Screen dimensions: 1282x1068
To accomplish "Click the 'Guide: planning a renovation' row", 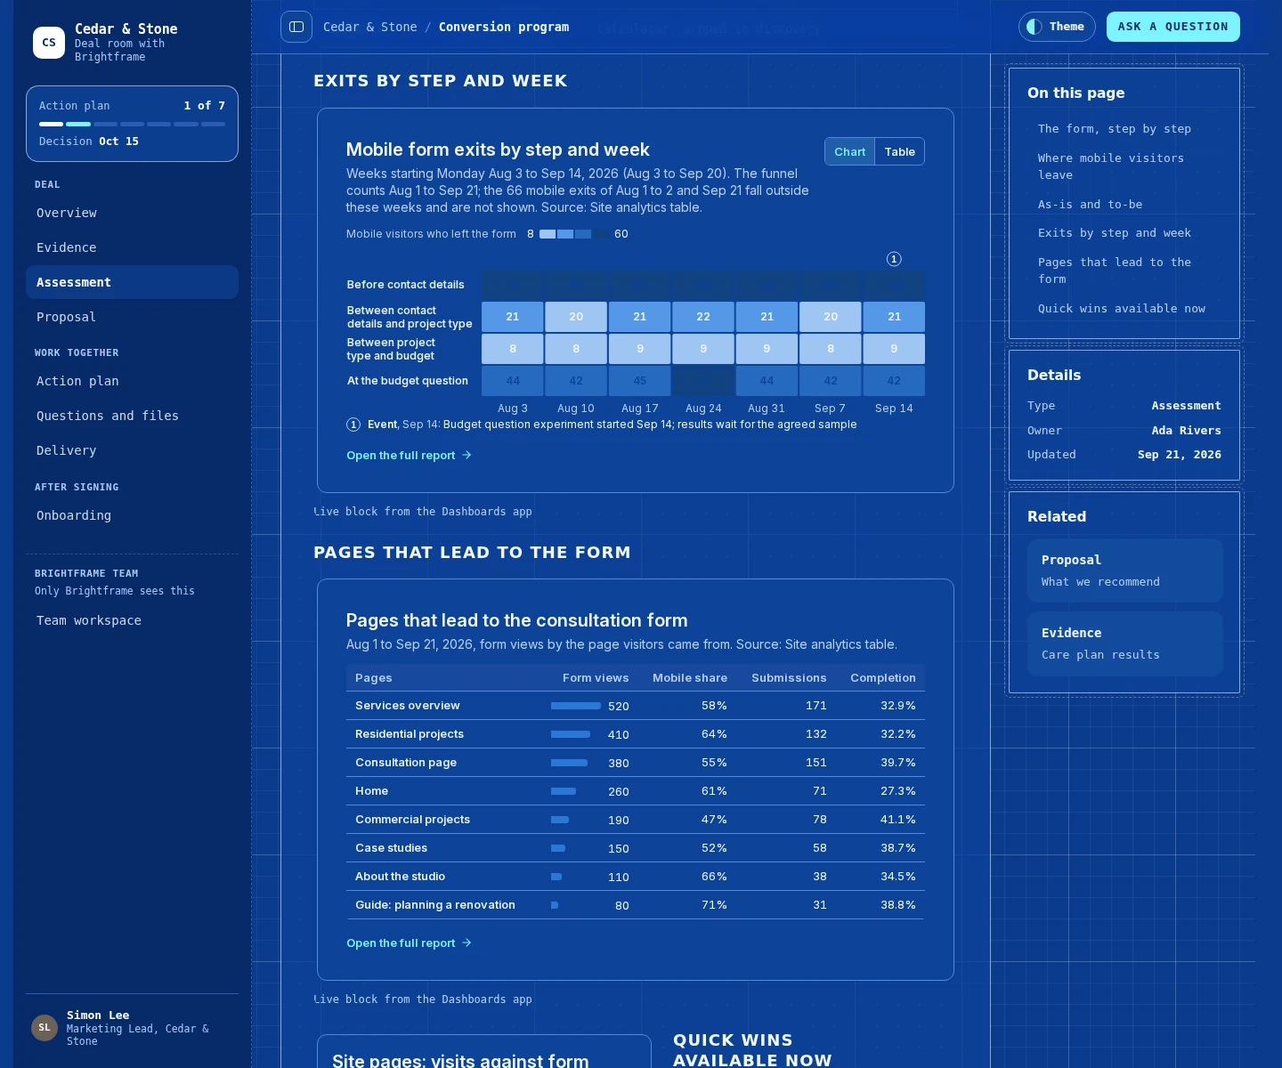I will click(636, 905).
